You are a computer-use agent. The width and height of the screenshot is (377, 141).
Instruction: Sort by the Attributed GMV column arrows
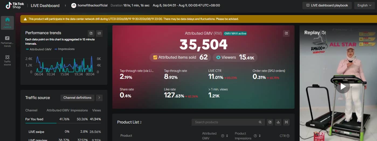click(x=227, y=136)
